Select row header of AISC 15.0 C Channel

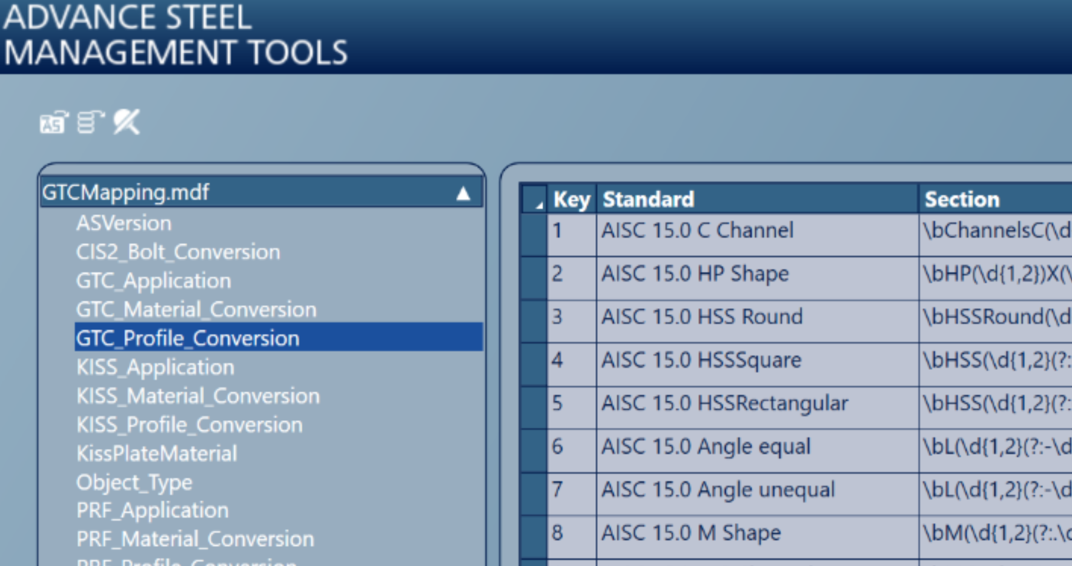(x=534, y=235)
